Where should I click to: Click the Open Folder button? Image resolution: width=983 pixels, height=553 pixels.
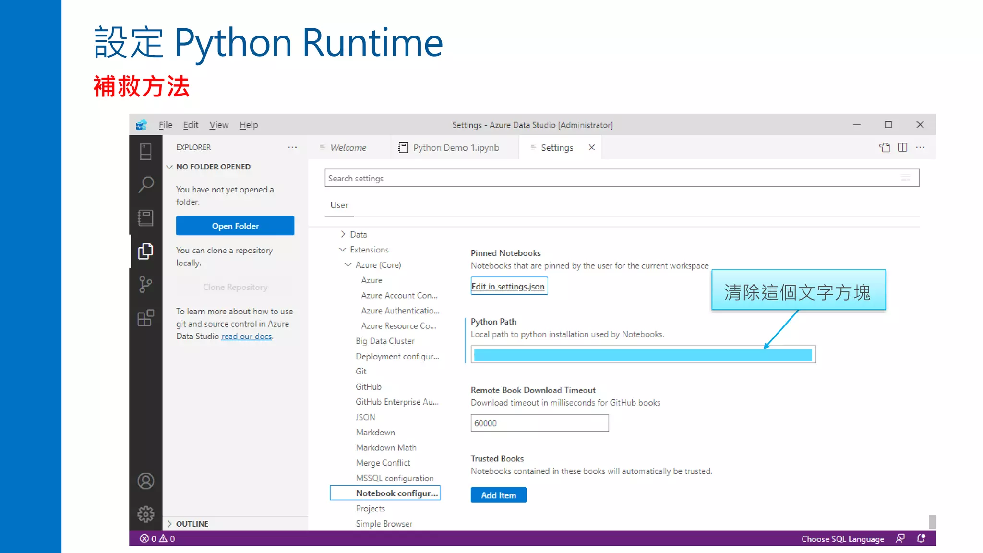(x=235, y=226)
